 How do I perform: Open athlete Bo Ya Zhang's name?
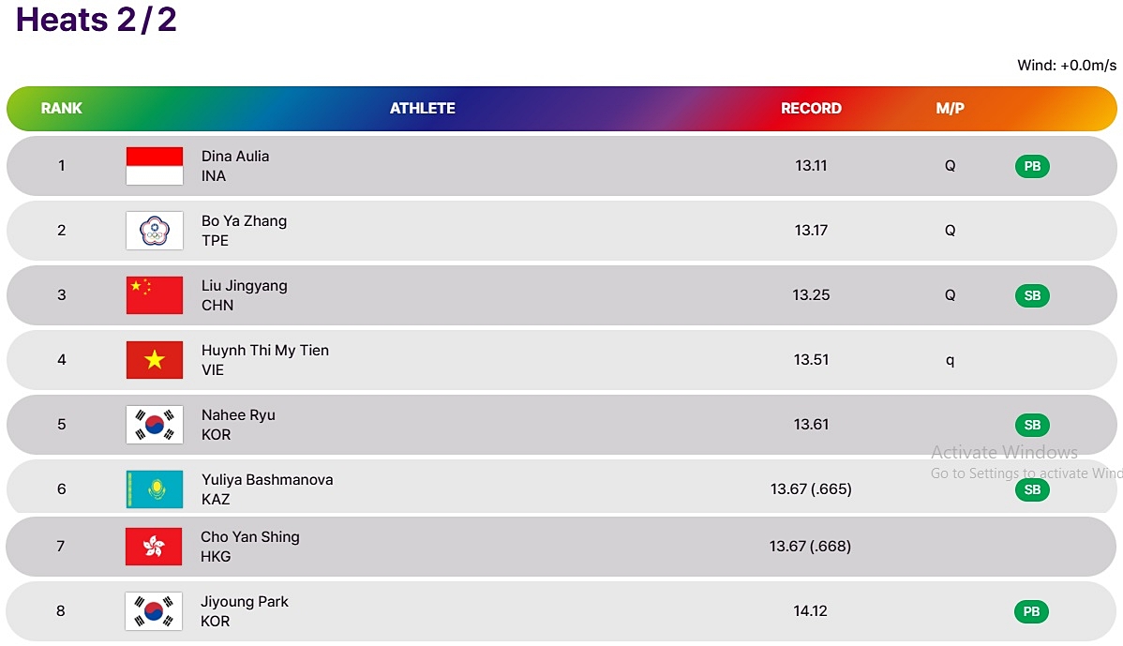coord(245,220)
